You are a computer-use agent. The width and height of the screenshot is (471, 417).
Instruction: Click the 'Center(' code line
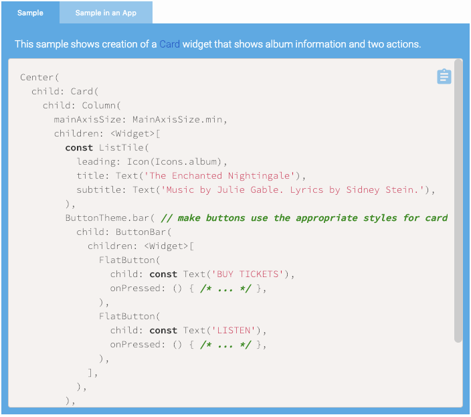pyautogui.click(x=39, y=77)
